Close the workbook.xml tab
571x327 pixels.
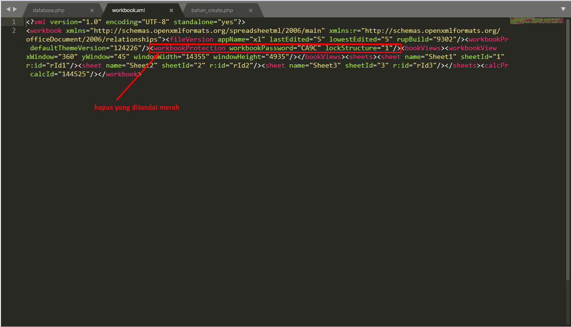(x=171, y=10)
